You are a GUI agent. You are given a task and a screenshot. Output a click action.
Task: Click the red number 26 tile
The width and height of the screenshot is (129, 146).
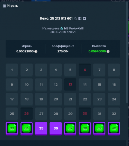[x=26, y=114]
